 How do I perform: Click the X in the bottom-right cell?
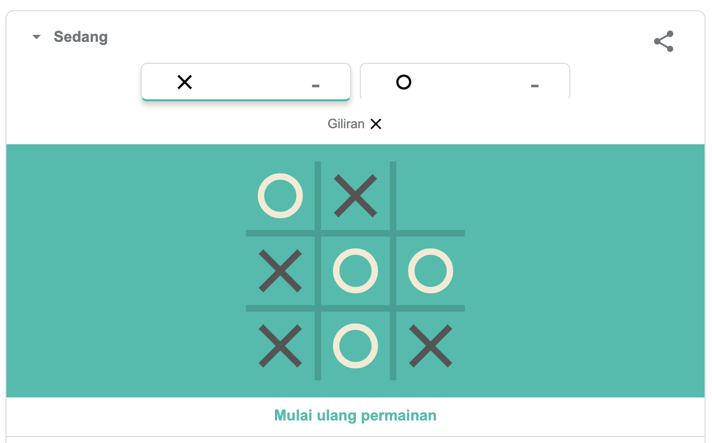tap(431, 346)
